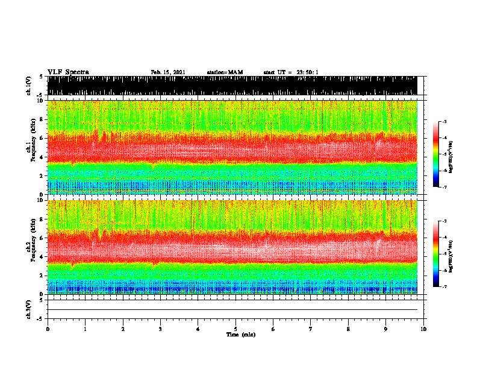Viewport: 477px width, 369px height.
Task: Click the ch.3(V) flat line panel
Action: [235, 309]
